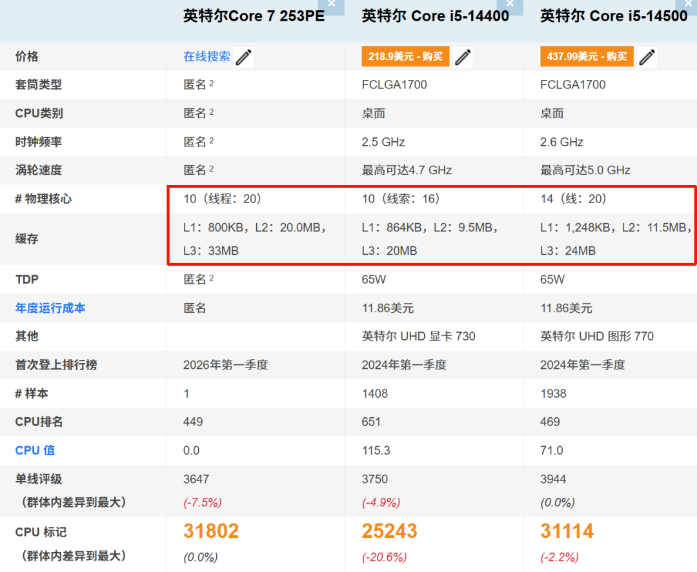The width and height of the screenshot is (697, 572).
Task: Open the CPU 值 link
Action: (x=35, y=450)
